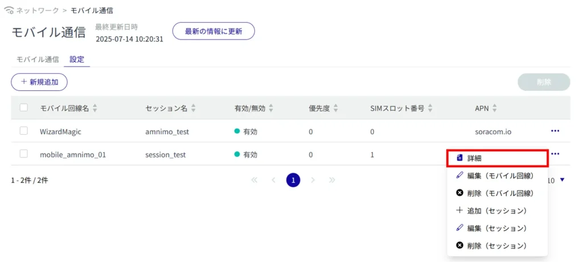The image size is (583, 262).
Task: Click the three-dot menu for mobile_amnimo_01 row
Action: [555, 153]
